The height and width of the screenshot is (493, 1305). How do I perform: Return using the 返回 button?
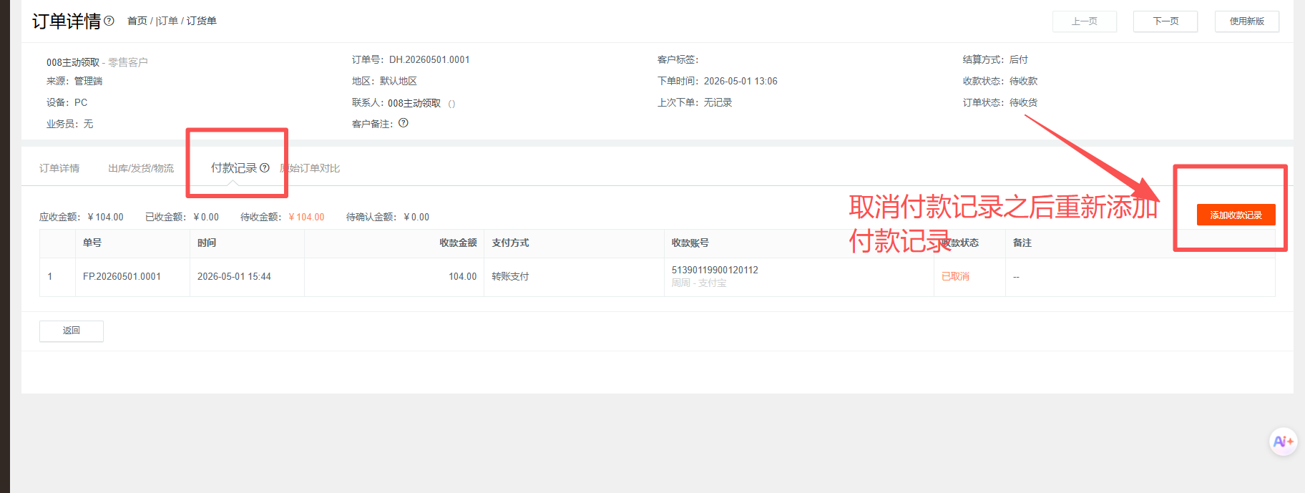pos(72,331)
